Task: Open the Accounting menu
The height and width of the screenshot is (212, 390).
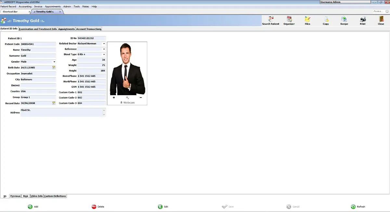Action: tap(25, 6)
